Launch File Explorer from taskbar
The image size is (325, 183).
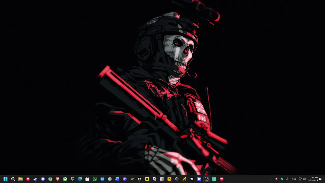click(x=20, y=179)
